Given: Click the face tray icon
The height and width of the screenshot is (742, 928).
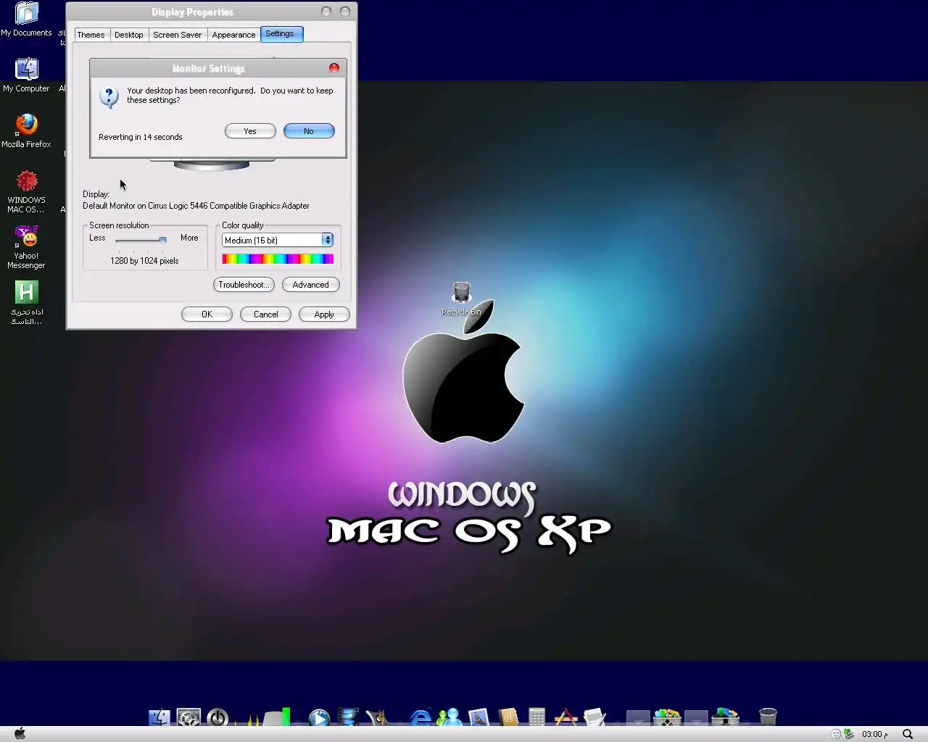Looking at the screenshot, I should [x=836, y=734].
